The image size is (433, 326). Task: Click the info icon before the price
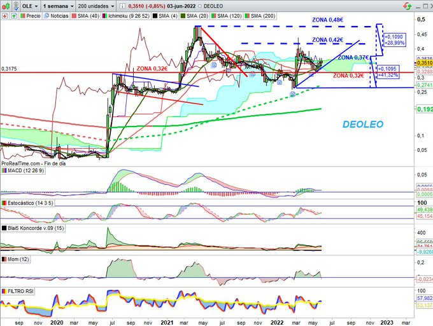tap(123, 6)
